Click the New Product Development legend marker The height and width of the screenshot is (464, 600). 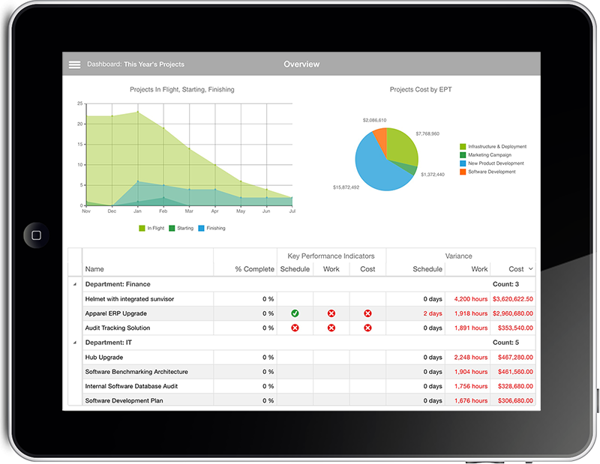463,163
